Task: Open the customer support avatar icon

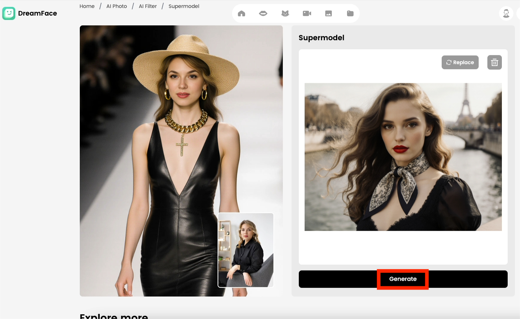Action: pos(506,13)
